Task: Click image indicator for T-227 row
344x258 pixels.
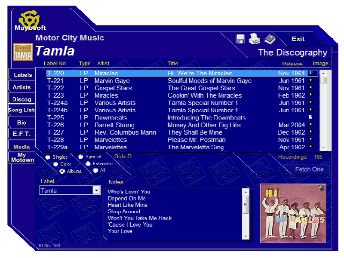Action: [310, 132]
